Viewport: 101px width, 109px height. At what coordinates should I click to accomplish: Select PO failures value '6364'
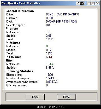tap(49, 57)
